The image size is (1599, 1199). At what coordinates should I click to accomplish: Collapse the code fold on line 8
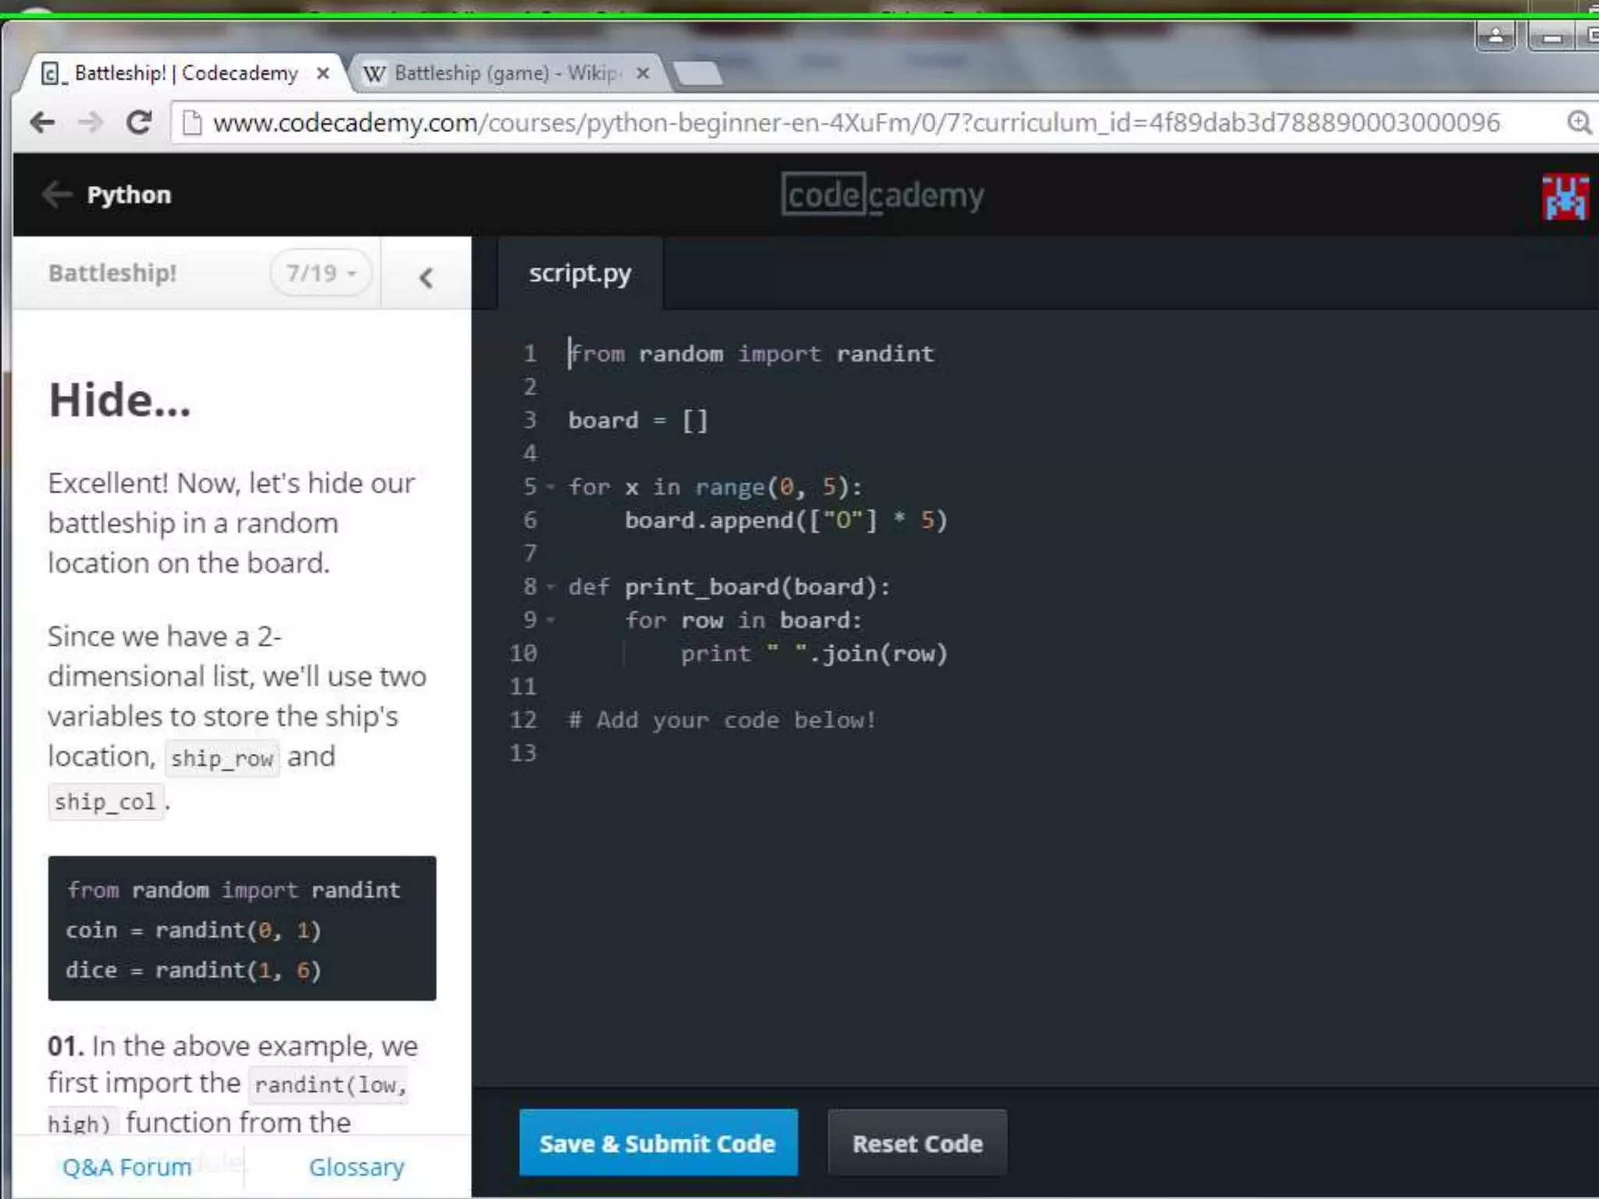point(551,587)
